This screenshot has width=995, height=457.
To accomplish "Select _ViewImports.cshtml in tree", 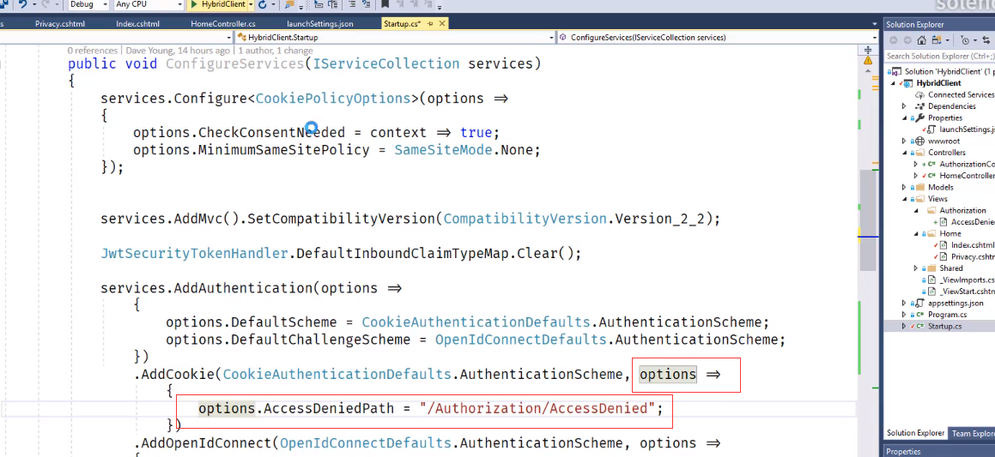I will tap(967, 280).
